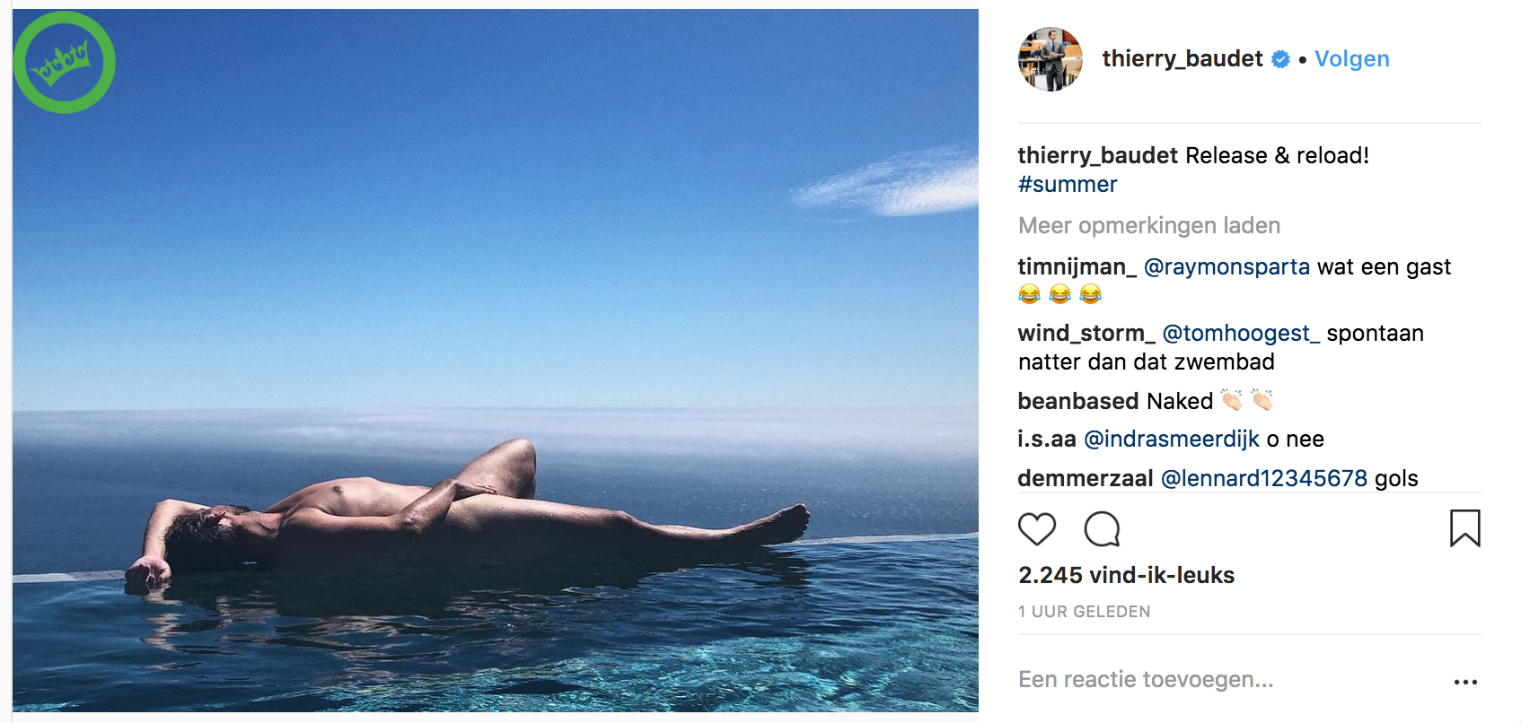Open the #summer hashtag
The width and height of the screenshot is (1521, 723).
[1068, 185]
